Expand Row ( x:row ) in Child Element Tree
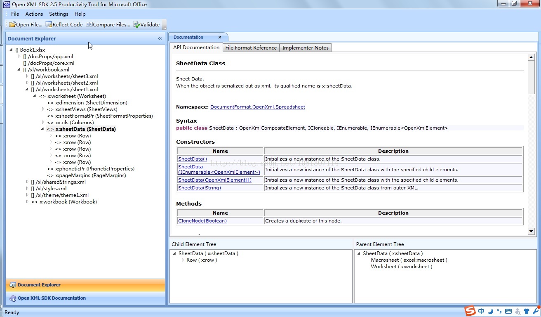This screenshot has width=541, height=317. click(x=183, y=260)
